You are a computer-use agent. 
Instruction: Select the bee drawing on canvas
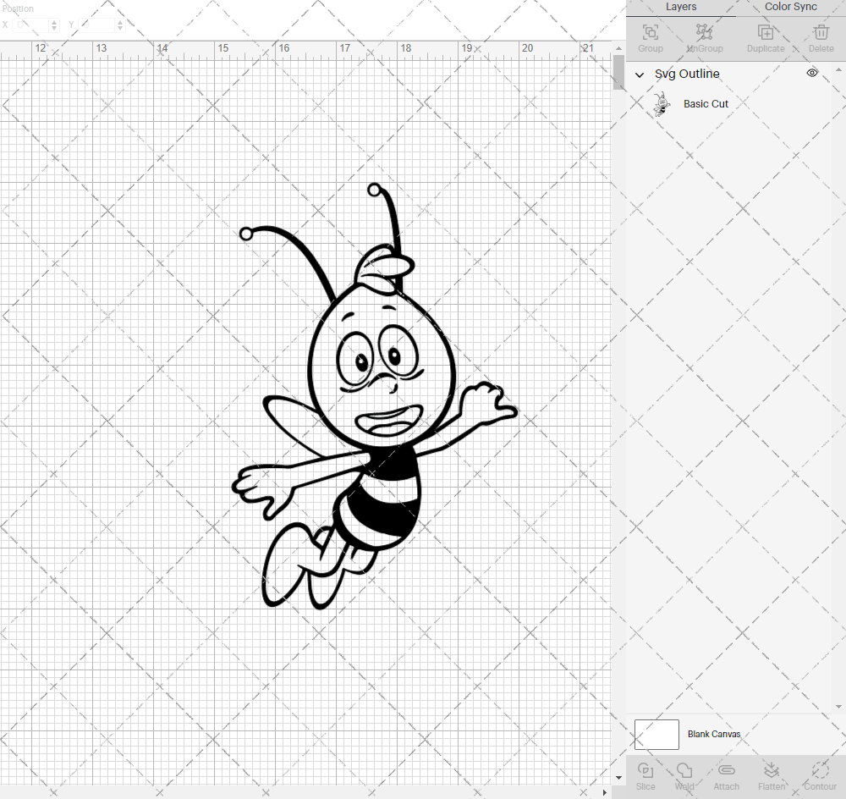[x=375, y=396]
